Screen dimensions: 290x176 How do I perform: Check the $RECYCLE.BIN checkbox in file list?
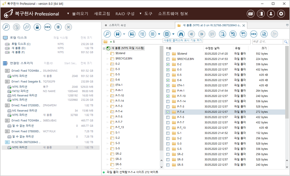point(168,59)
